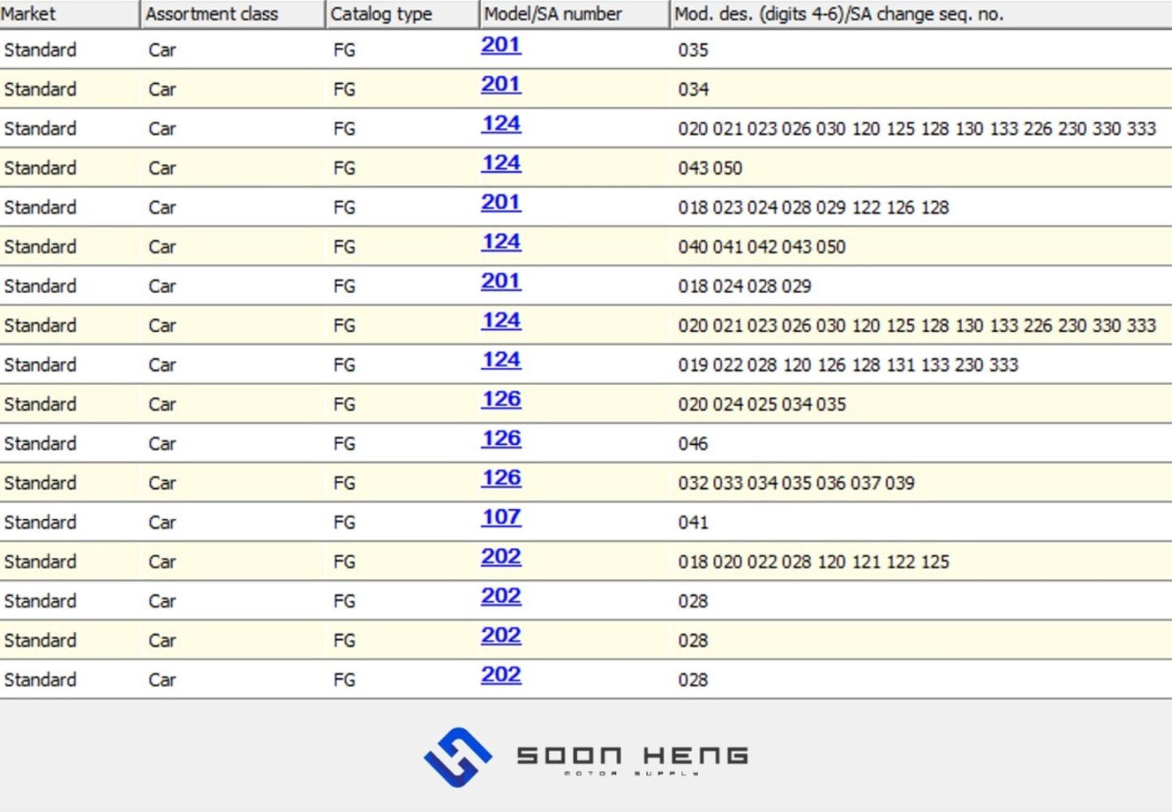Open the 124 link beside 040 041 042
This screenshot has height=812, width=1172.
coord(501,242)
